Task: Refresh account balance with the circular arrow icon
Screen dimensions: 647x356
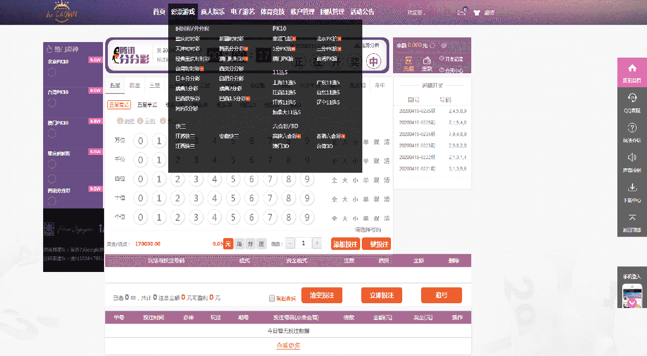Action: click(x=432, y=45)
